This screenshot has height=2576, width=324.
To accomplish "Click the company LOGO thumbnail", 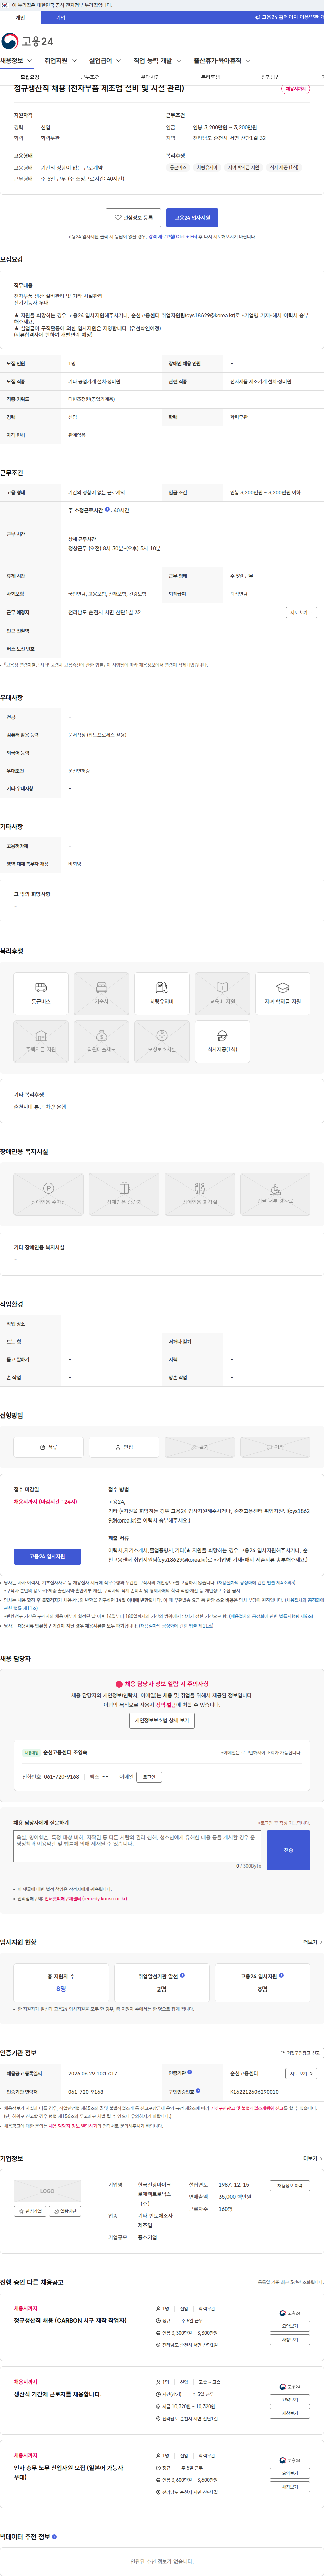I will (x=47, y=2191).
